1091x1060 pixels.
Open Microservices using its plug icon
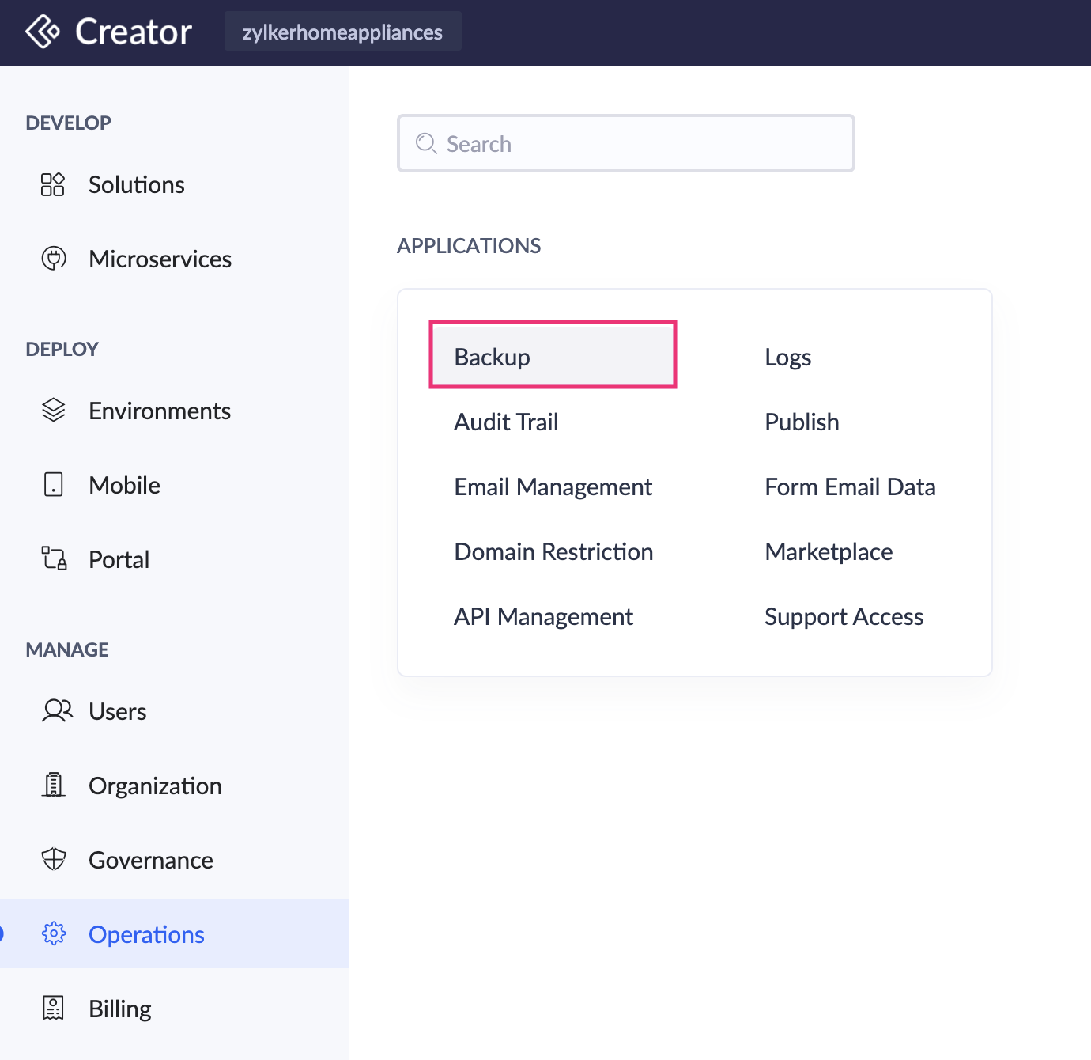coord(53,258)
